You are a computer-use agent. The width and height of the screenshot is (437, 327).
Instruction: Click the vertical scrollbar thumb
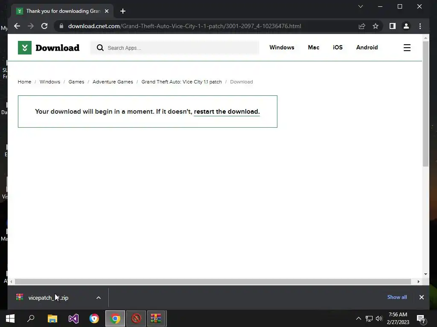pos(425,104)
